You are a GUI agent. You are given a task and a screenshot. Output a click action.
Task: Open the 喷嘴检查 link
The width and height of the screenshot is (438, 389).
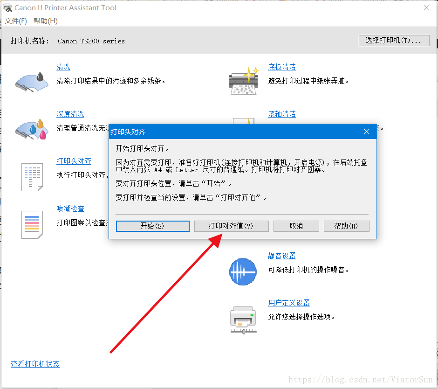(x=70, y=208)
